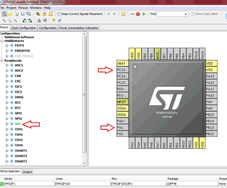Click the New Project toolbar icon

[x=5, y=14]
